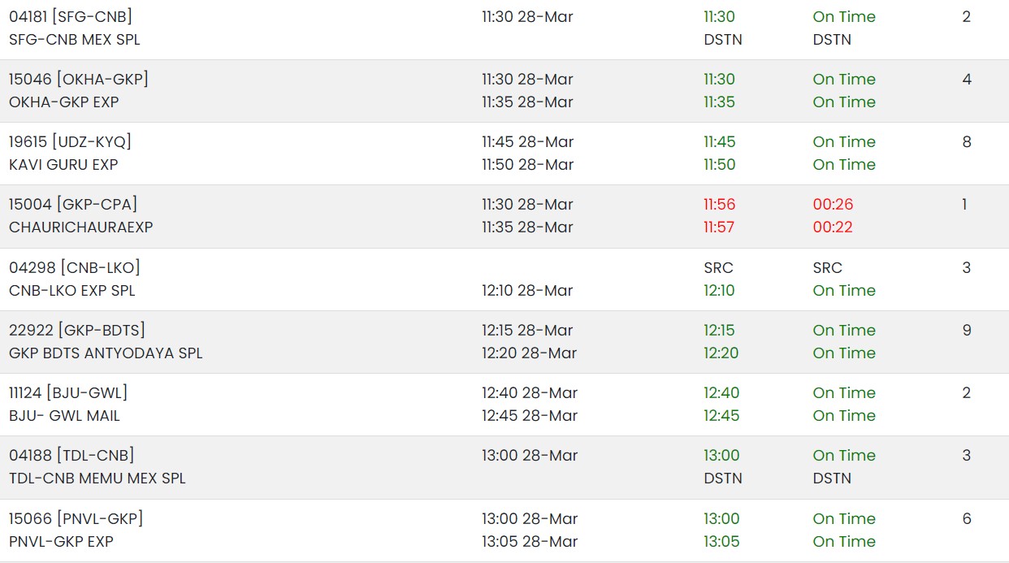Image resolution: width=1009 pixels, height=563 pixels.
Task: Click train 15046 [OKHA-GKP]
Action: click(79, 79)
